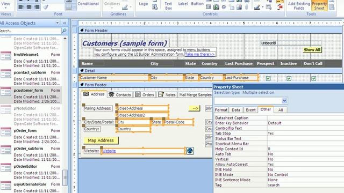Select the Format Painter brush icon

[x=46, y=7]
